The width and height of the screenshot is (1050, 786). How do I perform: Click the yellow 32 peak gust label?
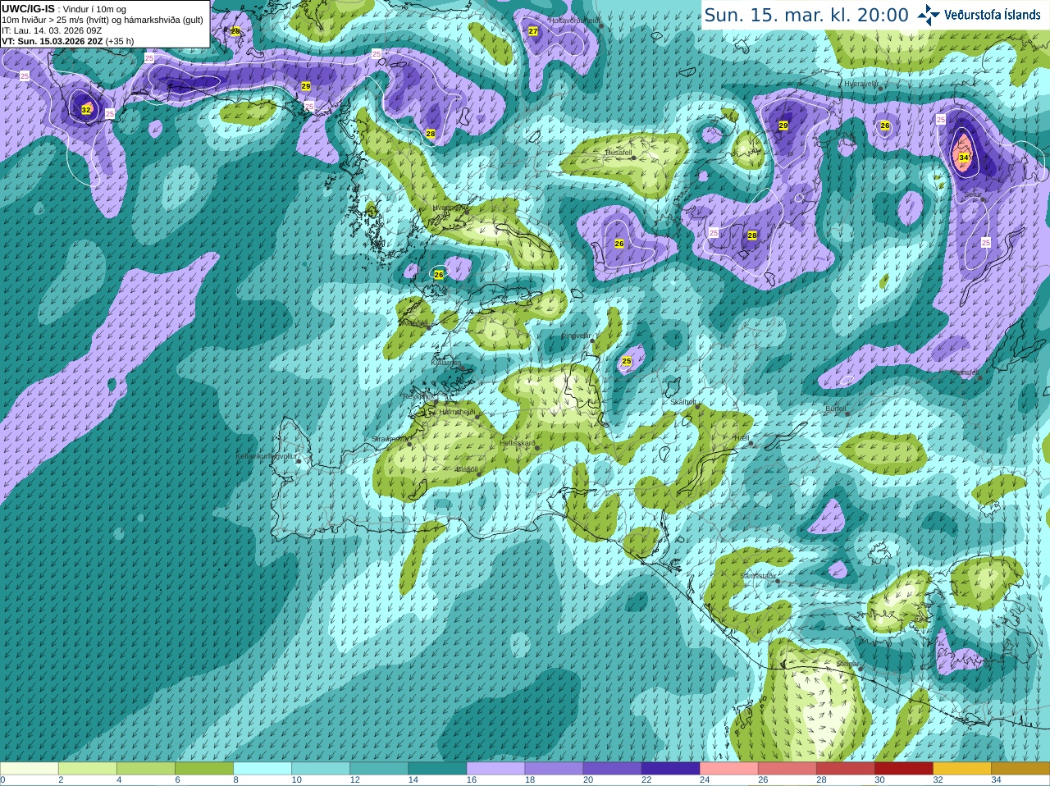86,109
